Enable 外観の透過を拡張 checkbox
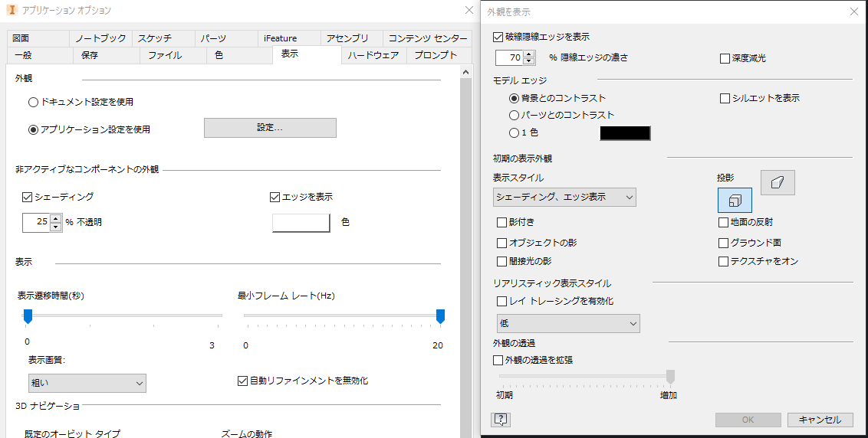Screen dimensions: 868x438 [x=498, y=360]
